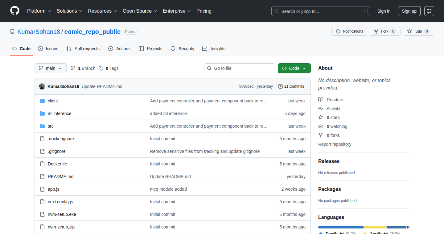Viewport: 444px width, 234px height.
Task: Open the Projects tab
Action: point(150,49)
